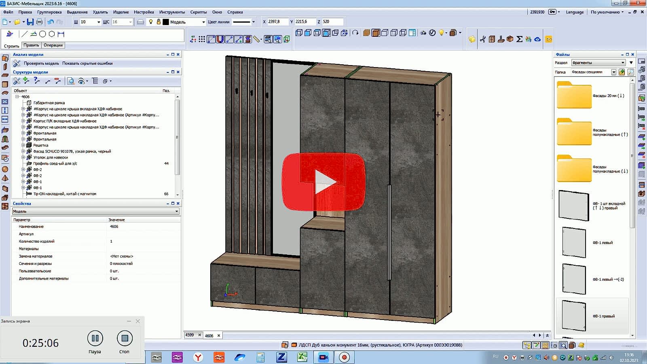
Task: Toggle the layer lock icon
Action: (159, 22)
